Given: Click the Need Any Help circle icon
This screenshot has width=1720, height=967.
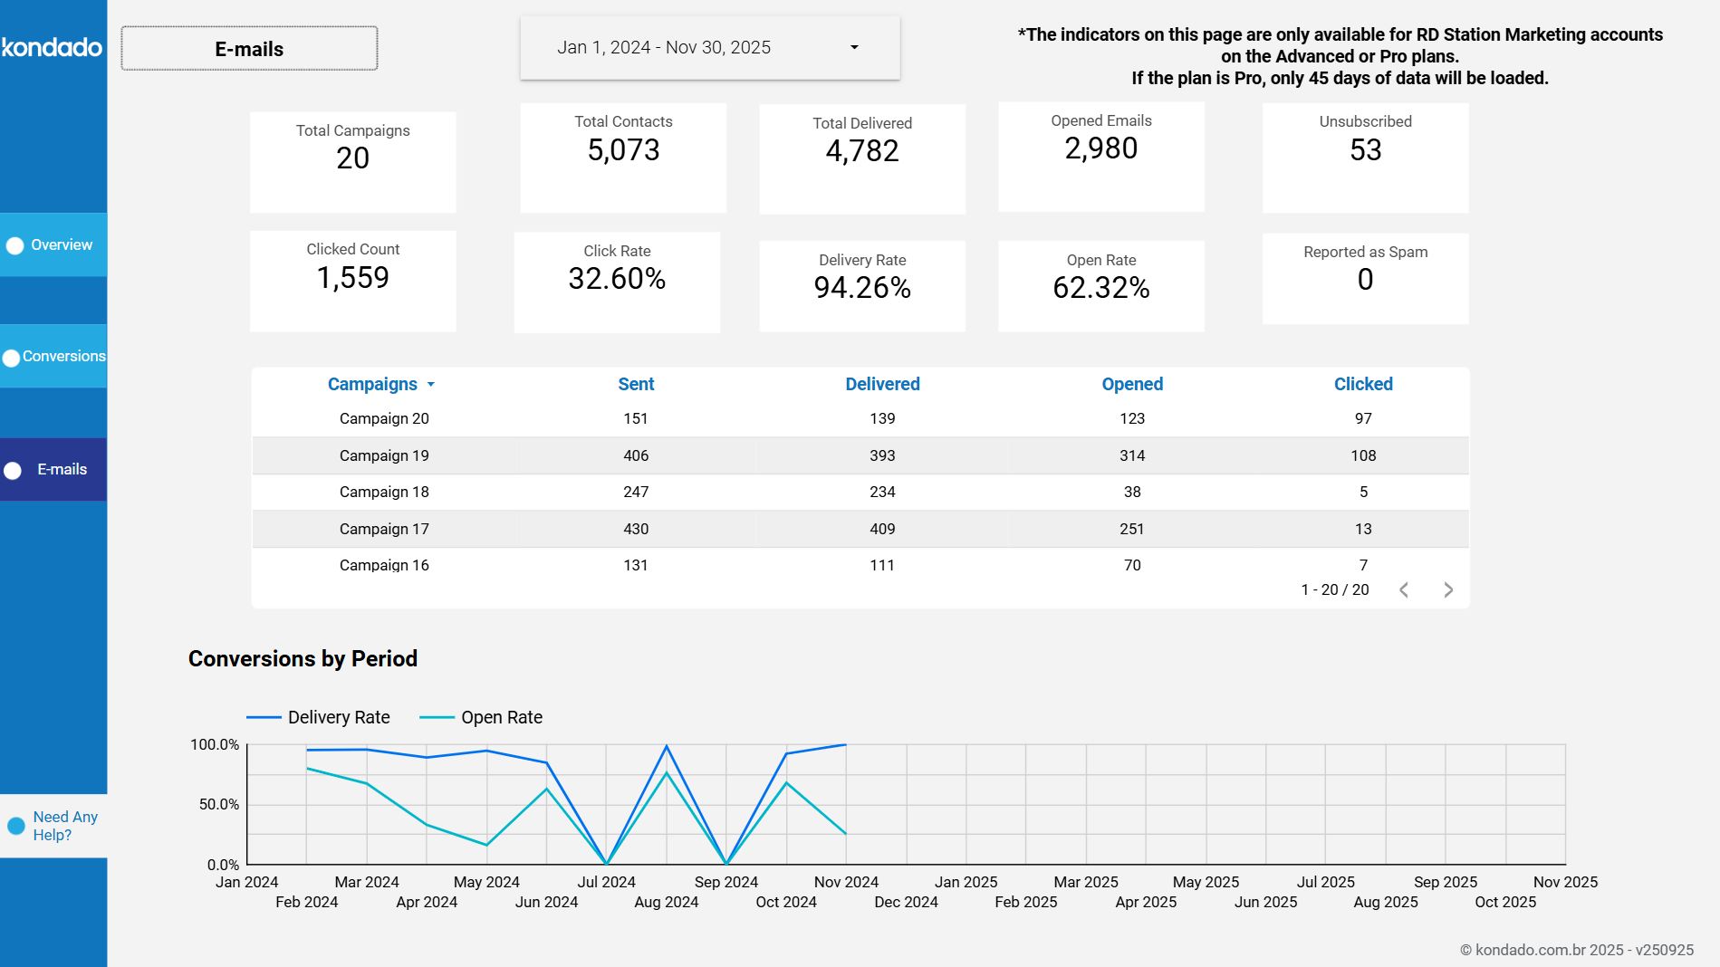Looking at the screenshot, I should pos(14,825).
